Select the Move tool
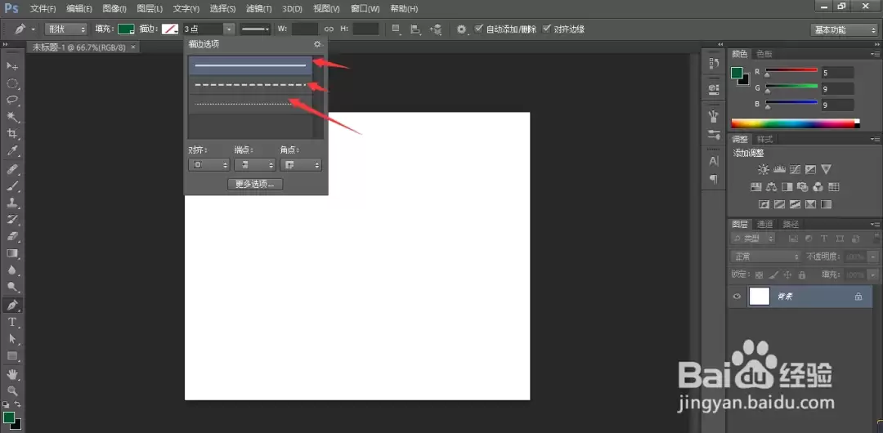 point(11,66)
